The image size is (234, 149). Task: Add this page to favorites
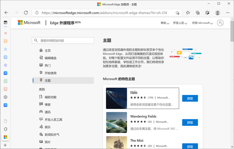coord(177,13)
